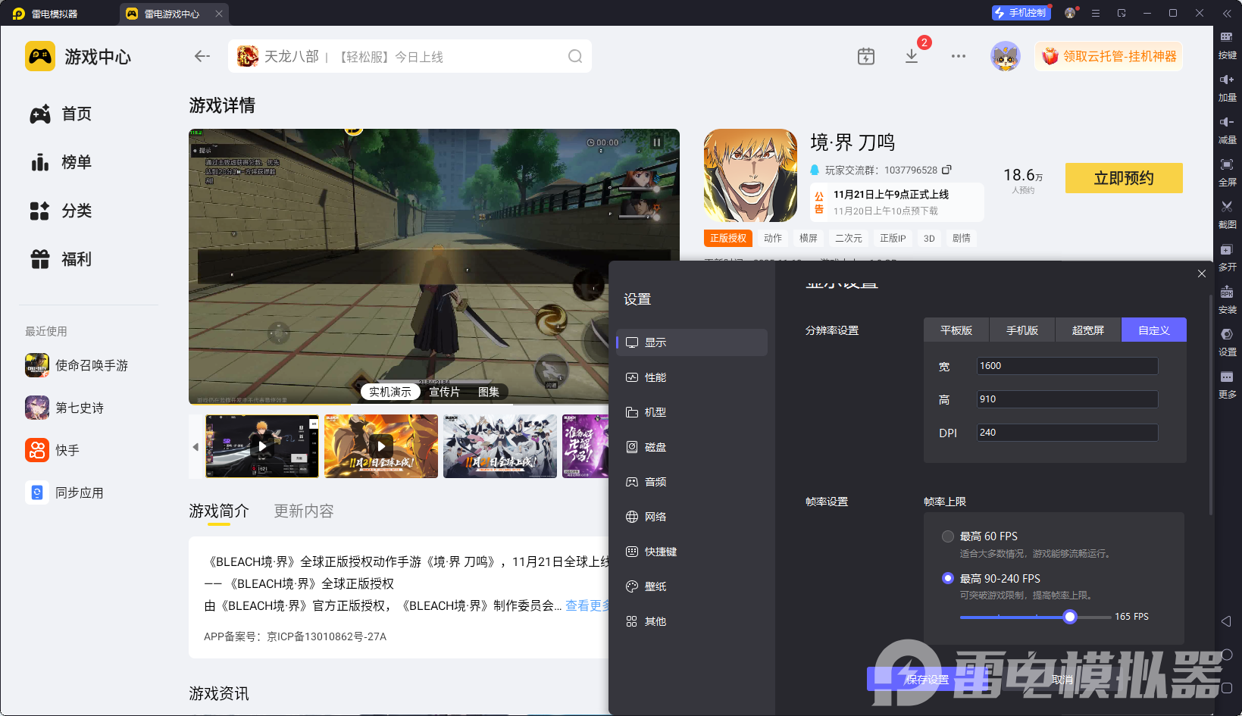Click the 立即预约 button
This screenshot has width=1242, height=716.
point(1123,178)
